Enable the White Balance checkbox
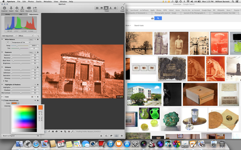 (4, 39)
